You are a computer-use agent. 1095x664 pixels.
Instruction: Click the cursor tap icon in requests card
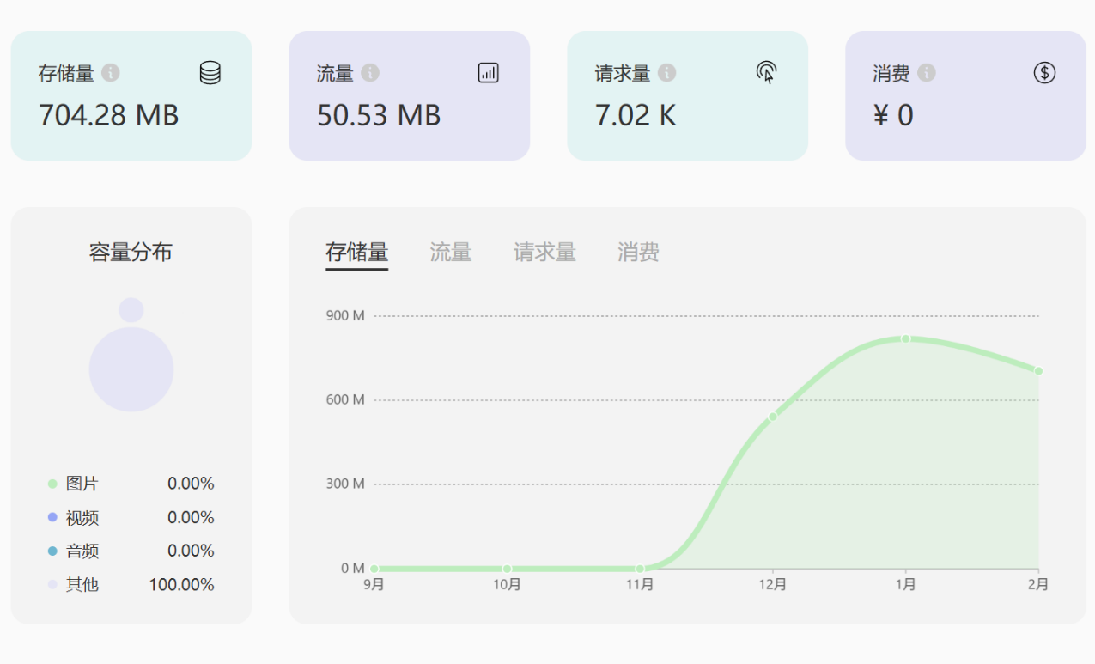point(767,73)
